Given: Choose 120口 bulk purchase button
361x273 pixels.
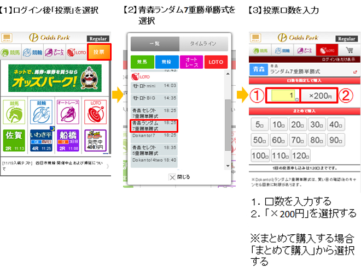Looking at the screenshot, I should (300, 156).
